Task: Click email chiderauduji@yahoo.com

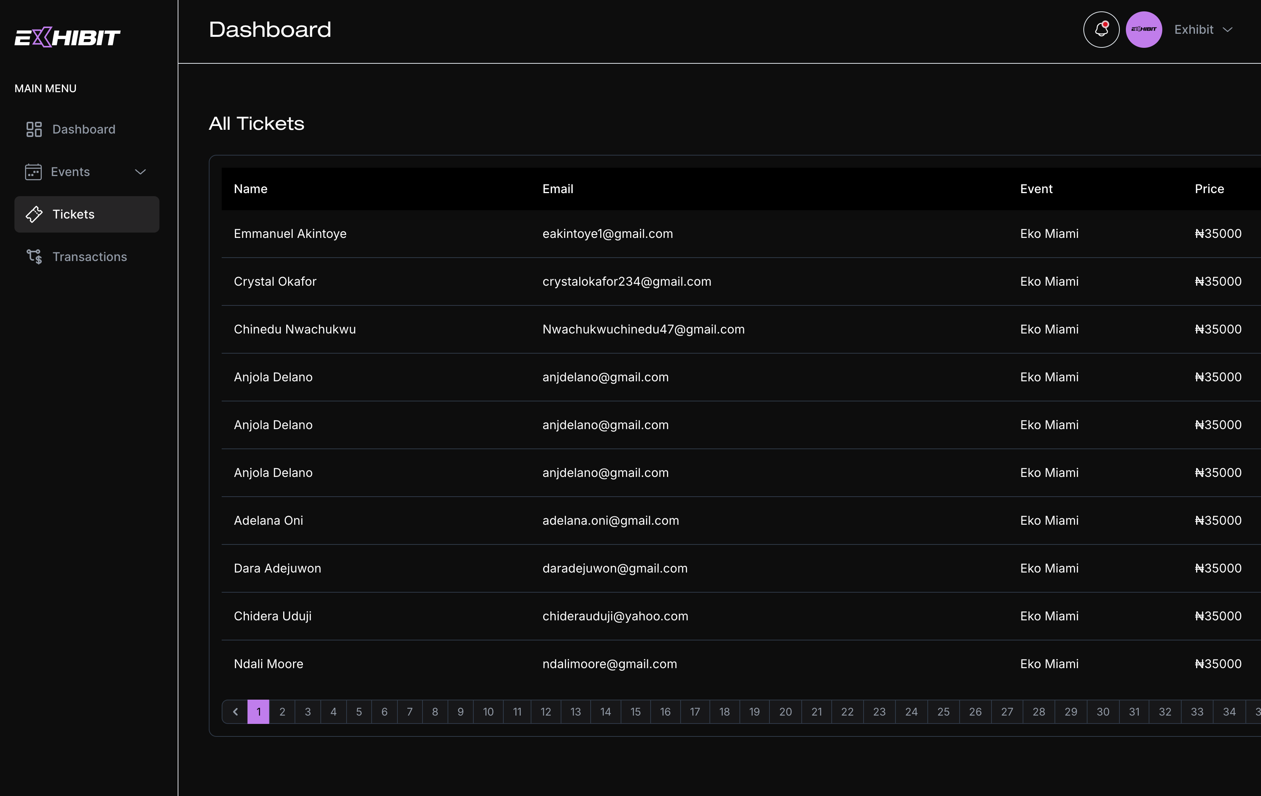Action: (615, 616)
